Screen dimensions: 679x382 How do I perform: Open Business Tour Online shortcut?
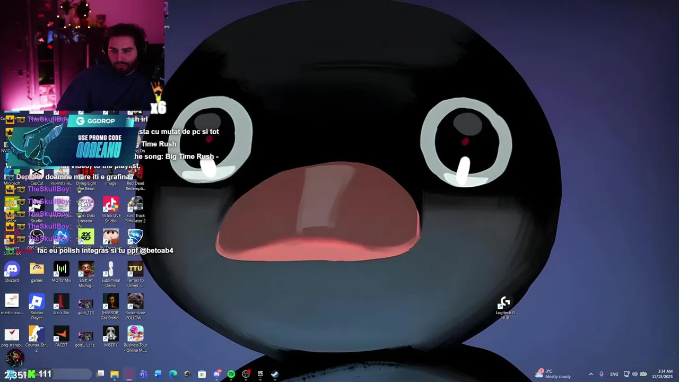135,340
